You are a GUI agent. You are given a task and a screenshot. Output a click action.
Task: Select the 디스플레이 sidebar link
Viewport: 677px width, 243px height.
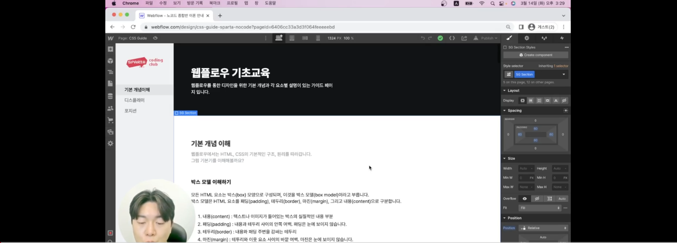[135, 100]
